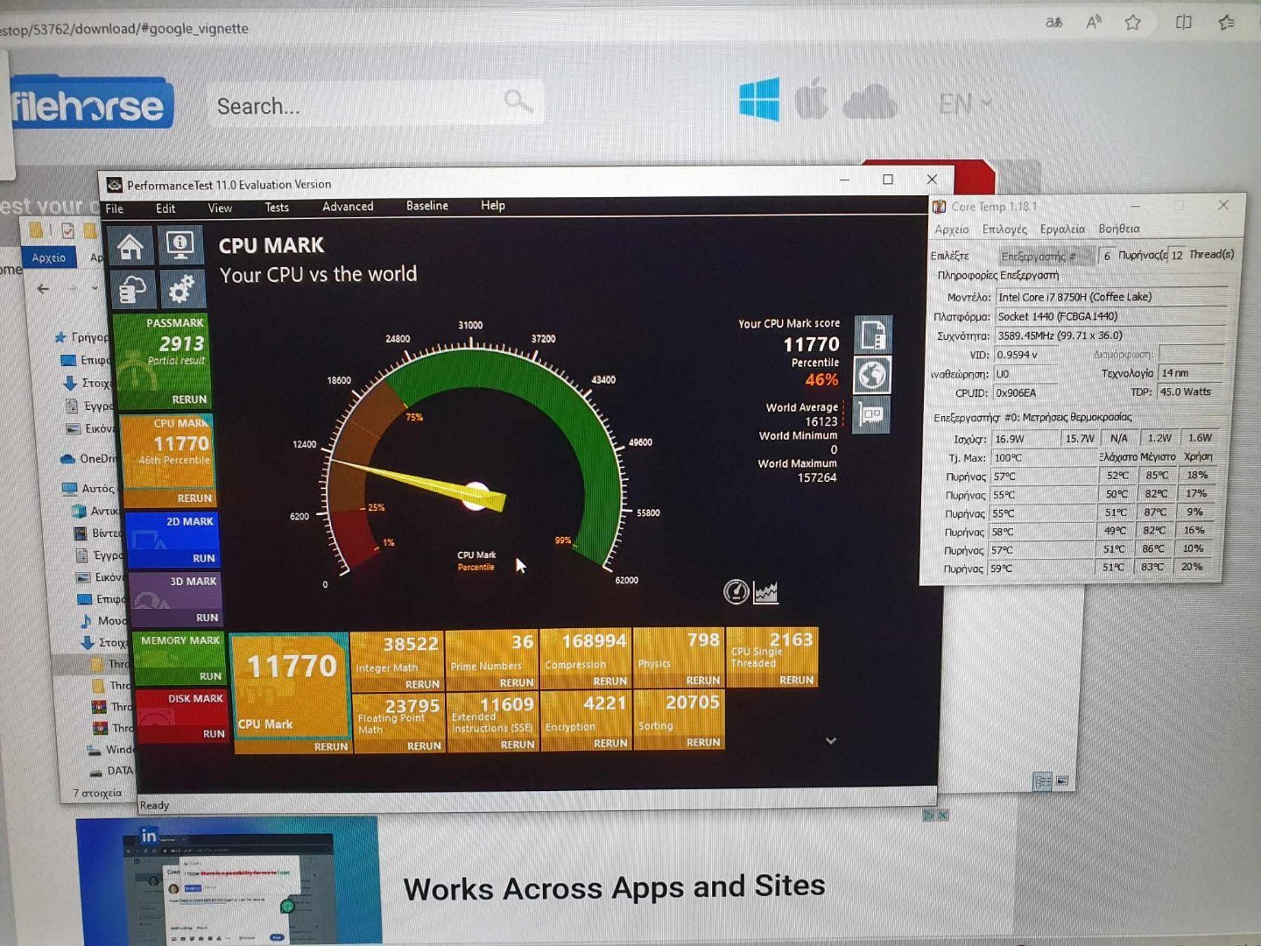Screen dimensions: 1261x946
Task: Open the browser favorites list icon
Action: click(1226, 23)
